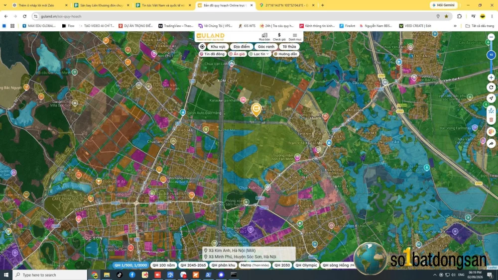This screenshot has height=280, width=498.
Task: Select the QH 2045-2065 planning layer
Action: tap(193, 265)
